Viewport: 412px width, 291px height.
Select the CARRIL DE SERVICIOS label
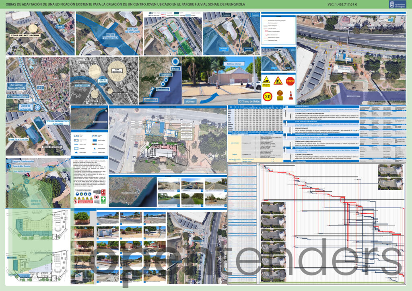tap(52, 147)
